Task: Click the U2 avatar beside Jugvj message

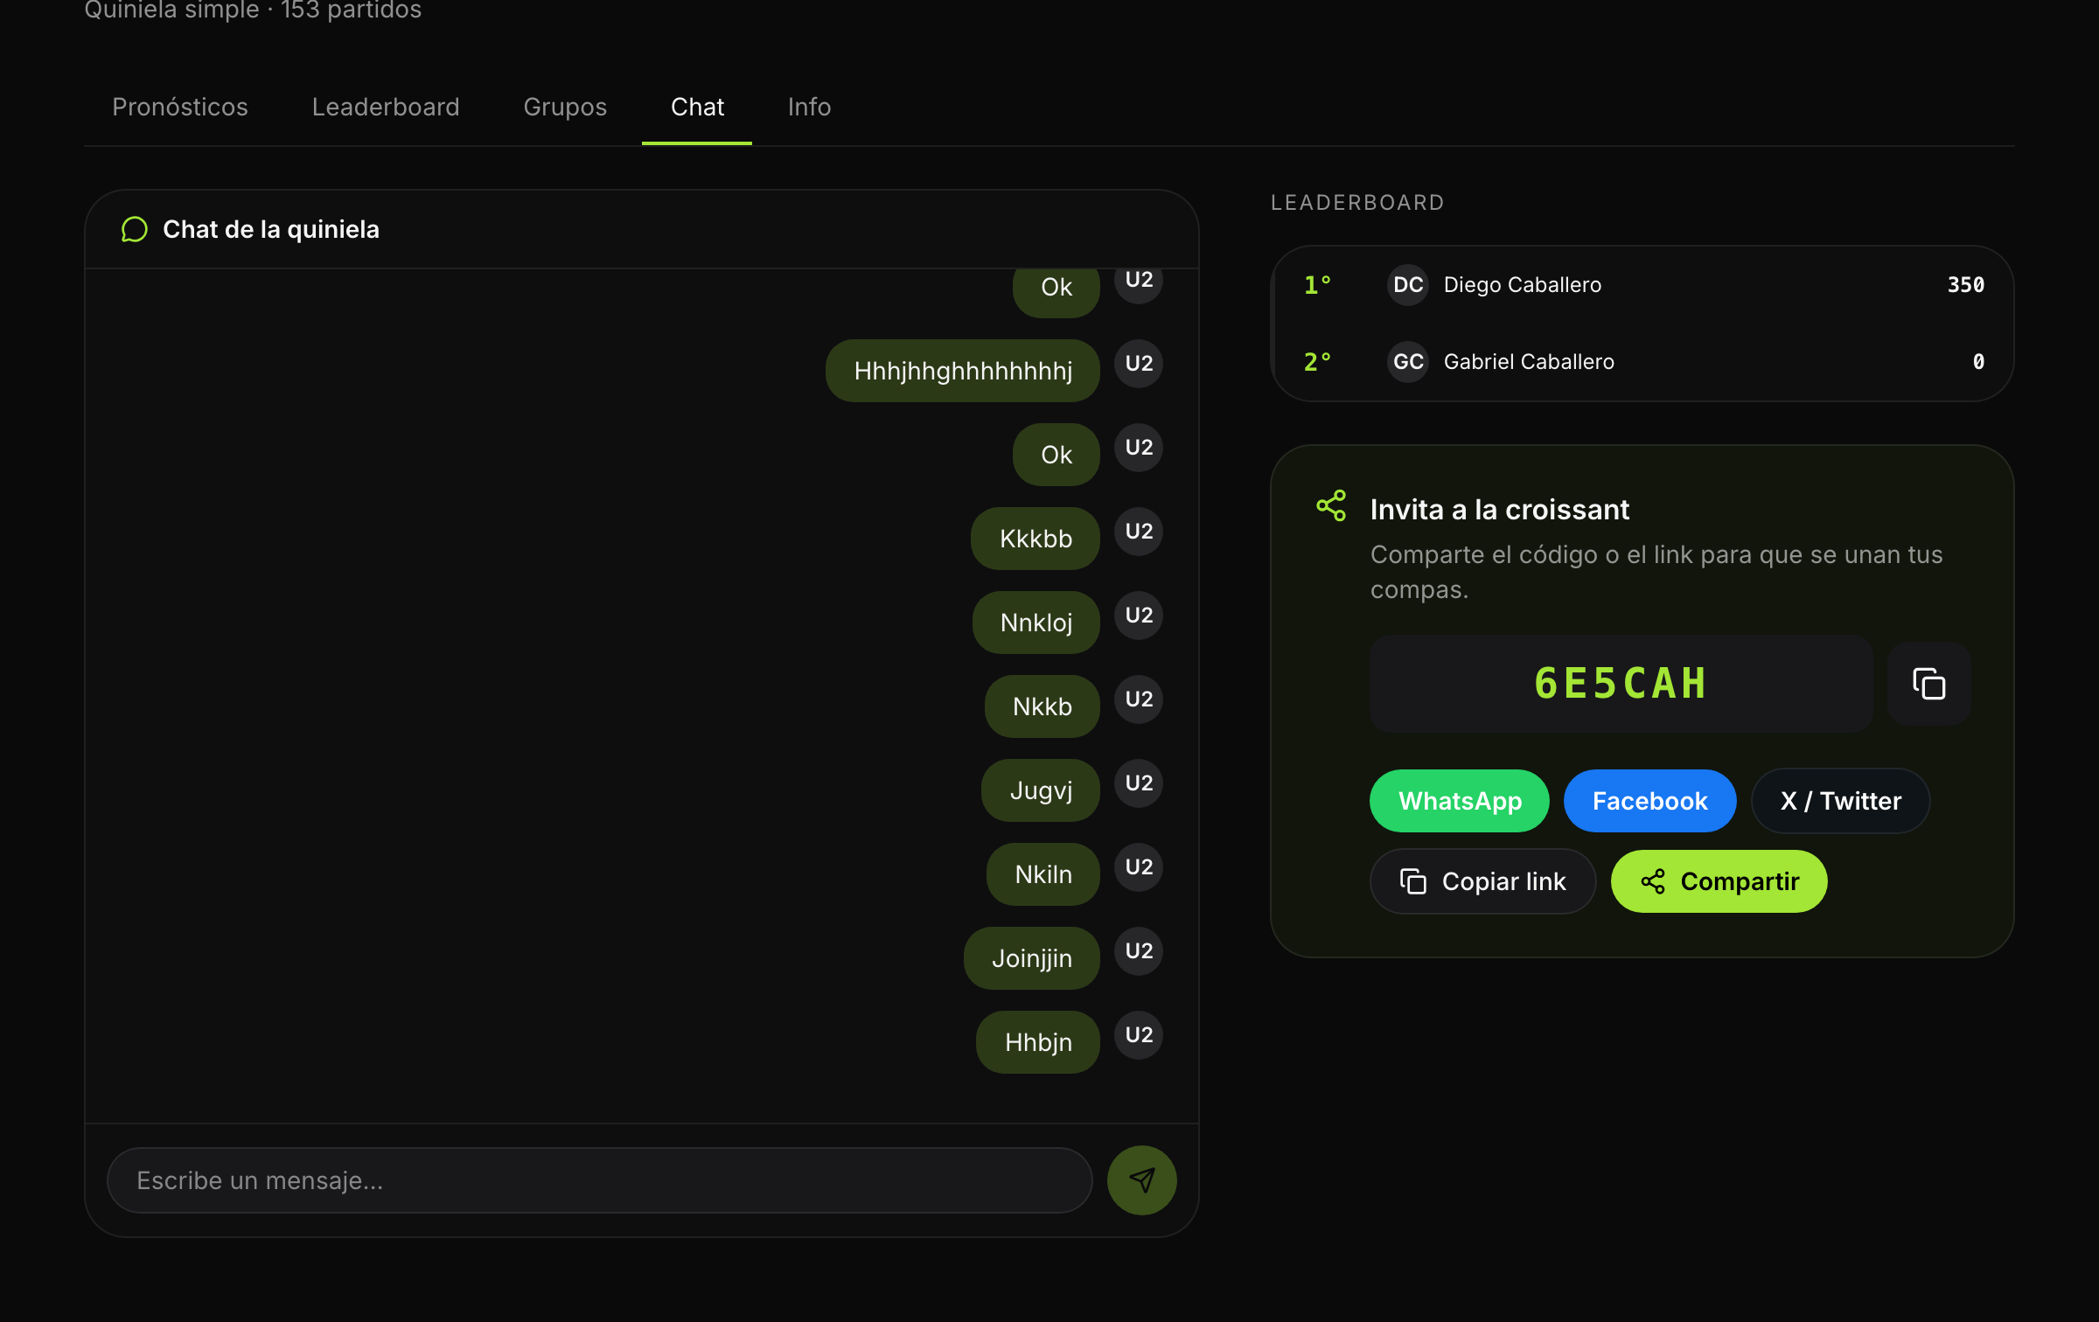Action: point(1139,783)
